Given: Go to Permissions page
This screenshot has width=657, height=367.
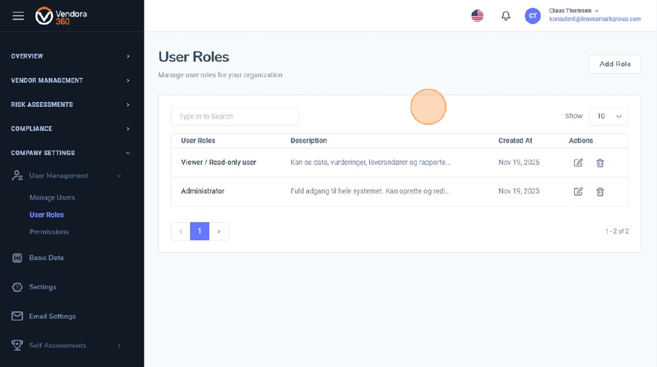Looking at the screenshot, I should tap(49, 232).
